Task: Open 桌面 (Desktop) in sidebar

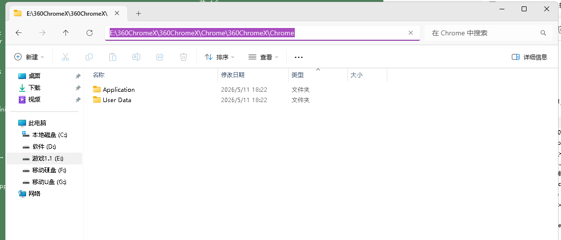Action: click(x=35, y=76)
